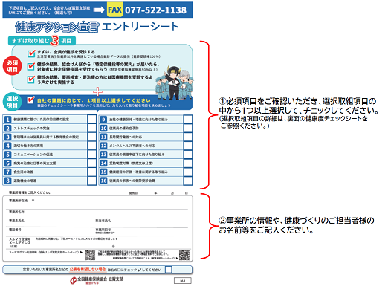Click the エントリーシート heading text
The height and width of the screenshot is (289, 388).
click(140, 27)
